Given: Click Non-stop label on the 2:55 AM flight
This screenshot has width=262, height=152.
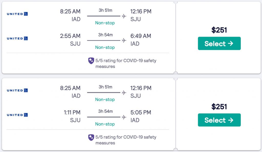Looking at the screenshot, I should click(x=105, y=47).
